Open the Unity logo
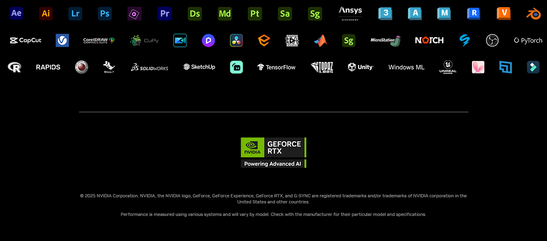This screenshot has width=547, height=241. pyautogui.click(x=361, y=67)
